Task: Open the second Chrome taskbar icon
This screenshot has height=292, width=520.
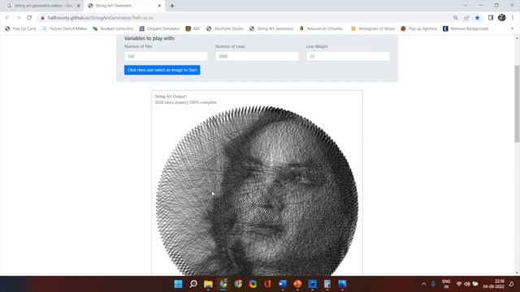Action: (238, 284)
